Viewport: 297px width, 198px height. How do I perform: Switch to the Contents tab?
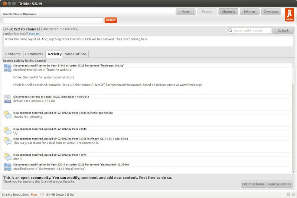point(13,54)
